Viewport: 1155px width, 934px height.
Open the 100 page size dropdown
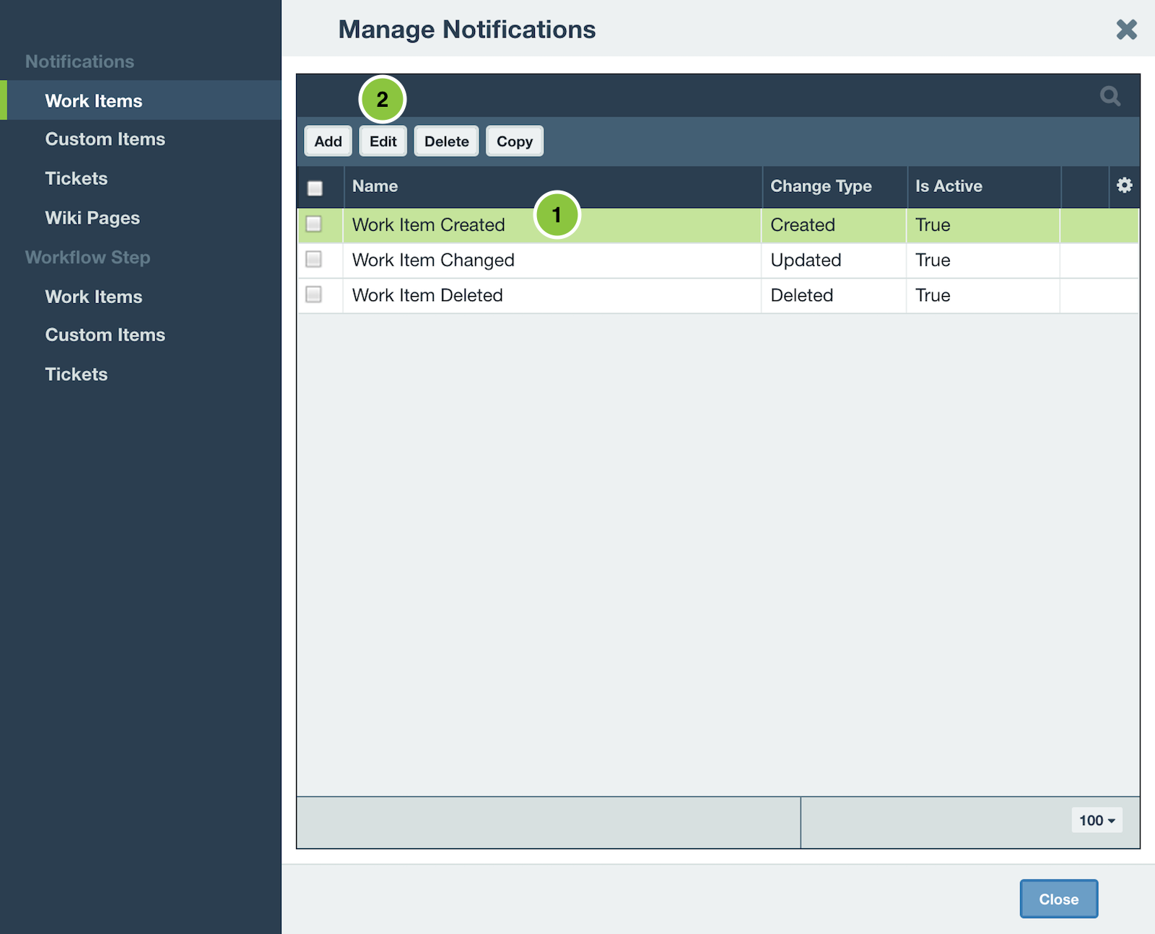coord(1096,821)
